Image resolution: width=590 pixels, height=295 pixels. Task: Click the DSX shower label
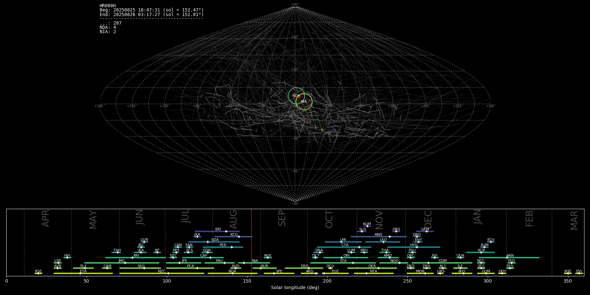305,266
